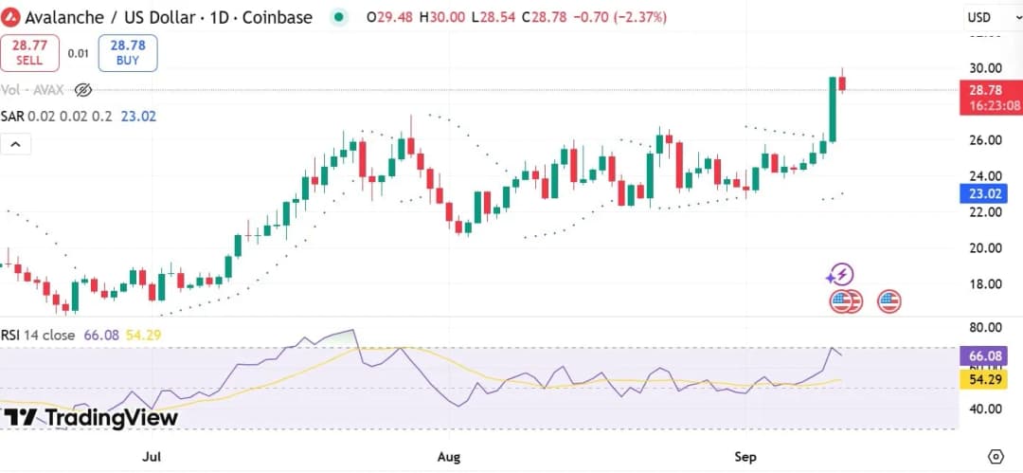The width and height of the screenshot is (1023, 473).
Task: Collapse the indicator legend with the chevron
Action: tap(16, 144)
